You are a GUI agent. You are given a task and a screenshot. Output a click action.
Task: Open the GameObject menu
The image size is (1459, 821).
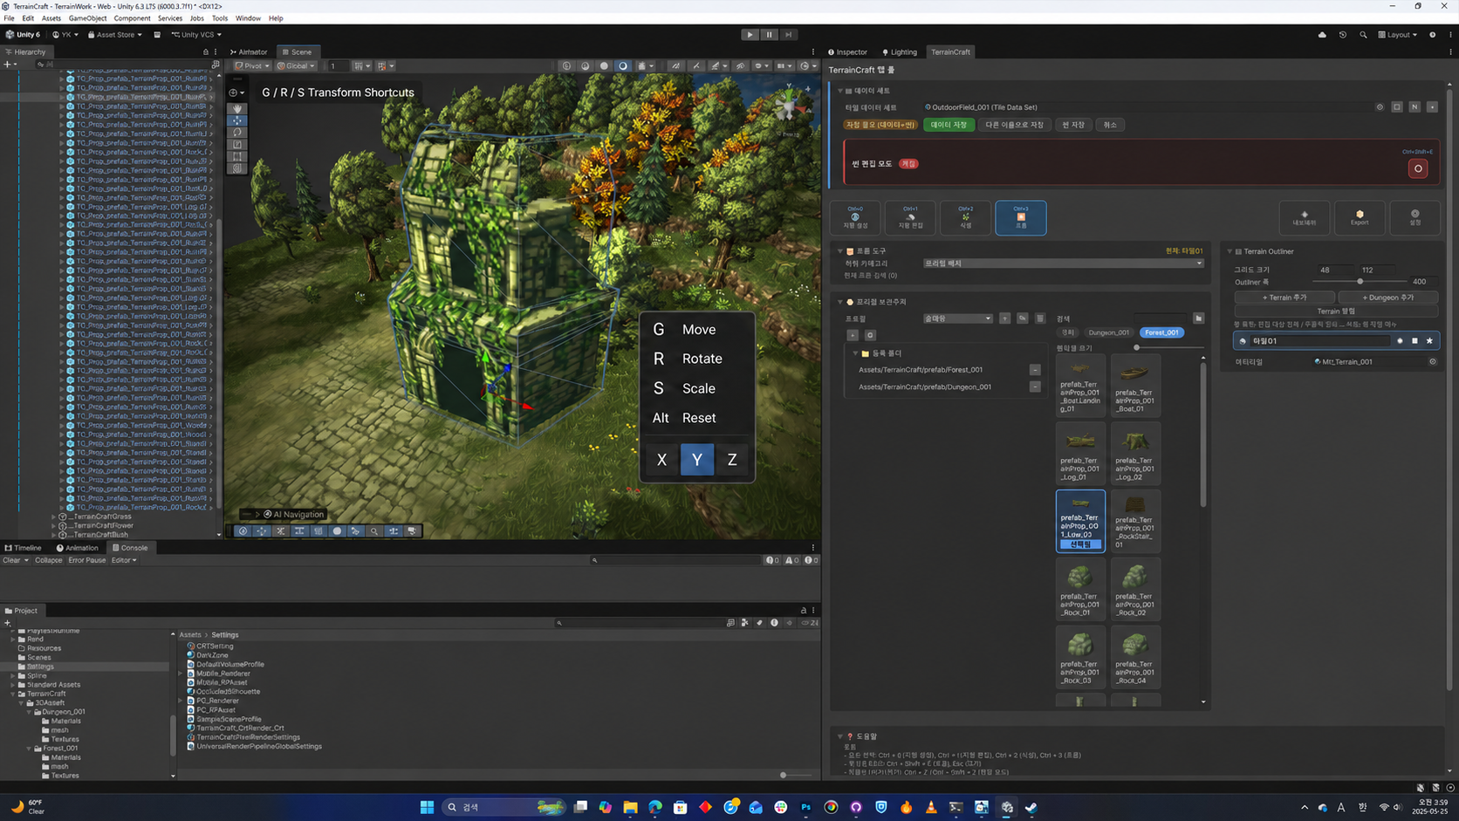coord(87,18)
